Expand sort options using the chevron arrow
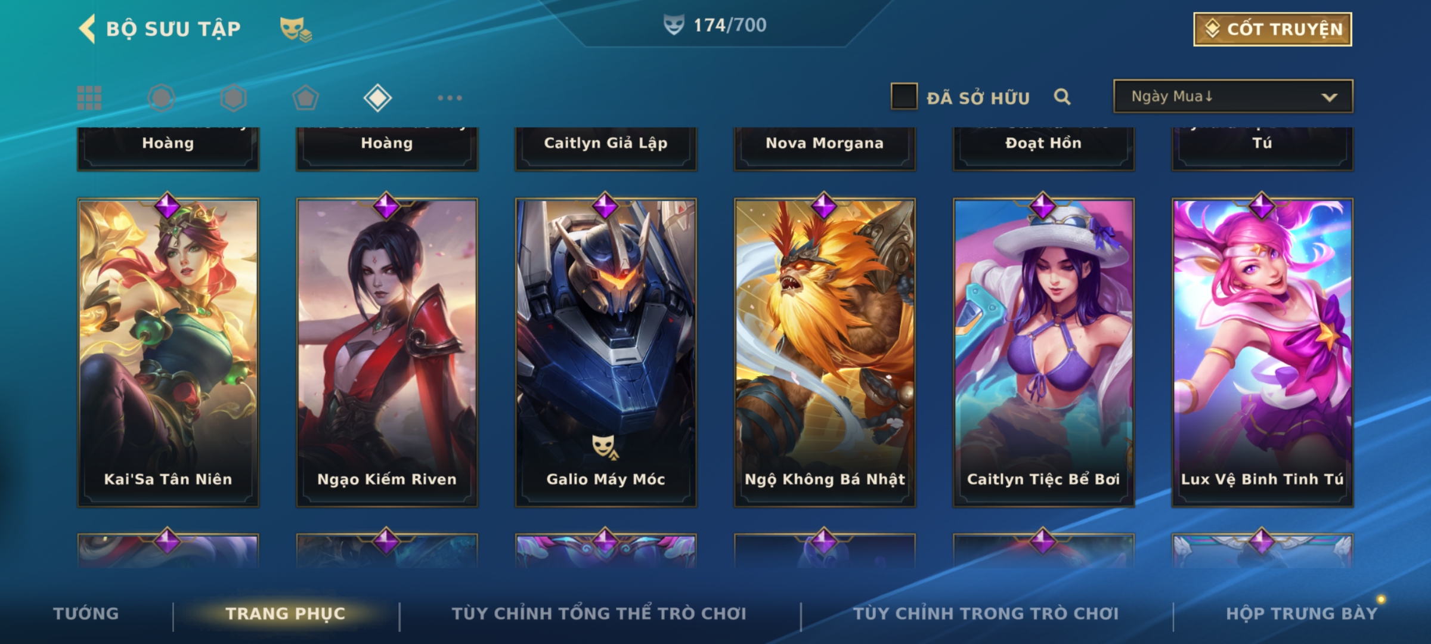 coord(1329,97)
